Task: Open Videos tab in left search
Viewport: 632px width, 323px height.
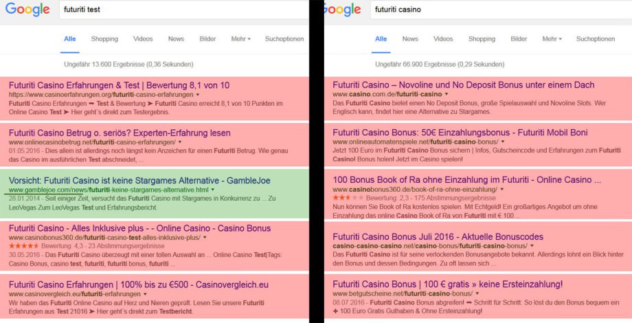Action: coord(143,39)
